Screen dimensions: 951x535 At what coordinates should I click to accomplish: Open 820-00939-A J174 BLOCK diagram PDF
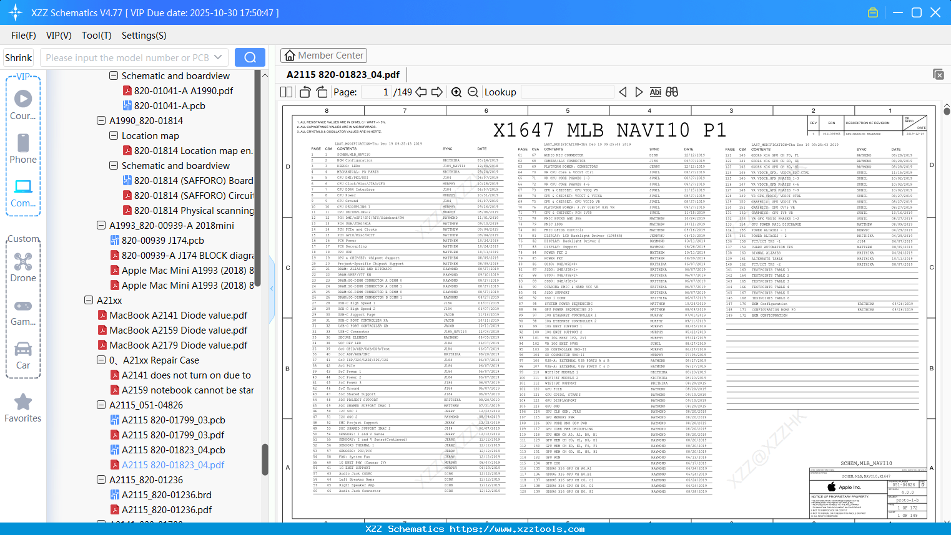[182, 255]
